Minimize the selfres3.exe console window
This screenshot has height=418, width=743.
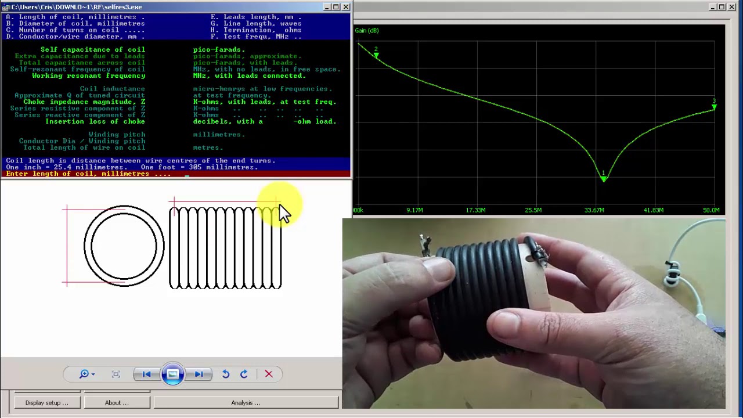click(327, 7)
